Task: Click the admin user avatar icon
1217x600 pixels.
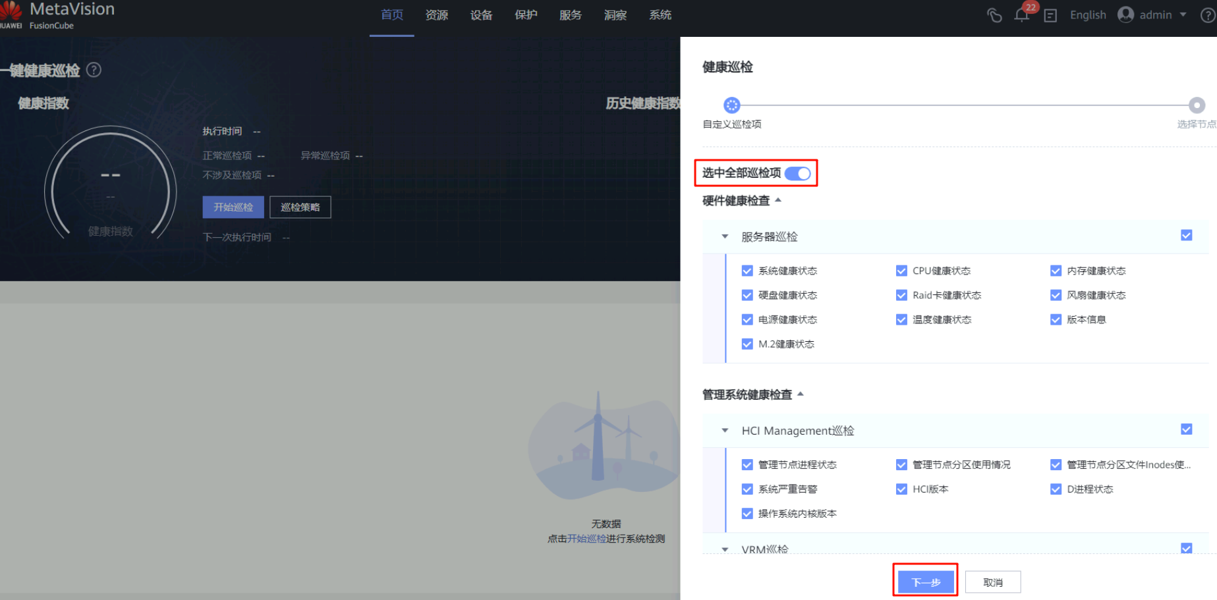Action: pyautogui.click(x=1126, y=14)
